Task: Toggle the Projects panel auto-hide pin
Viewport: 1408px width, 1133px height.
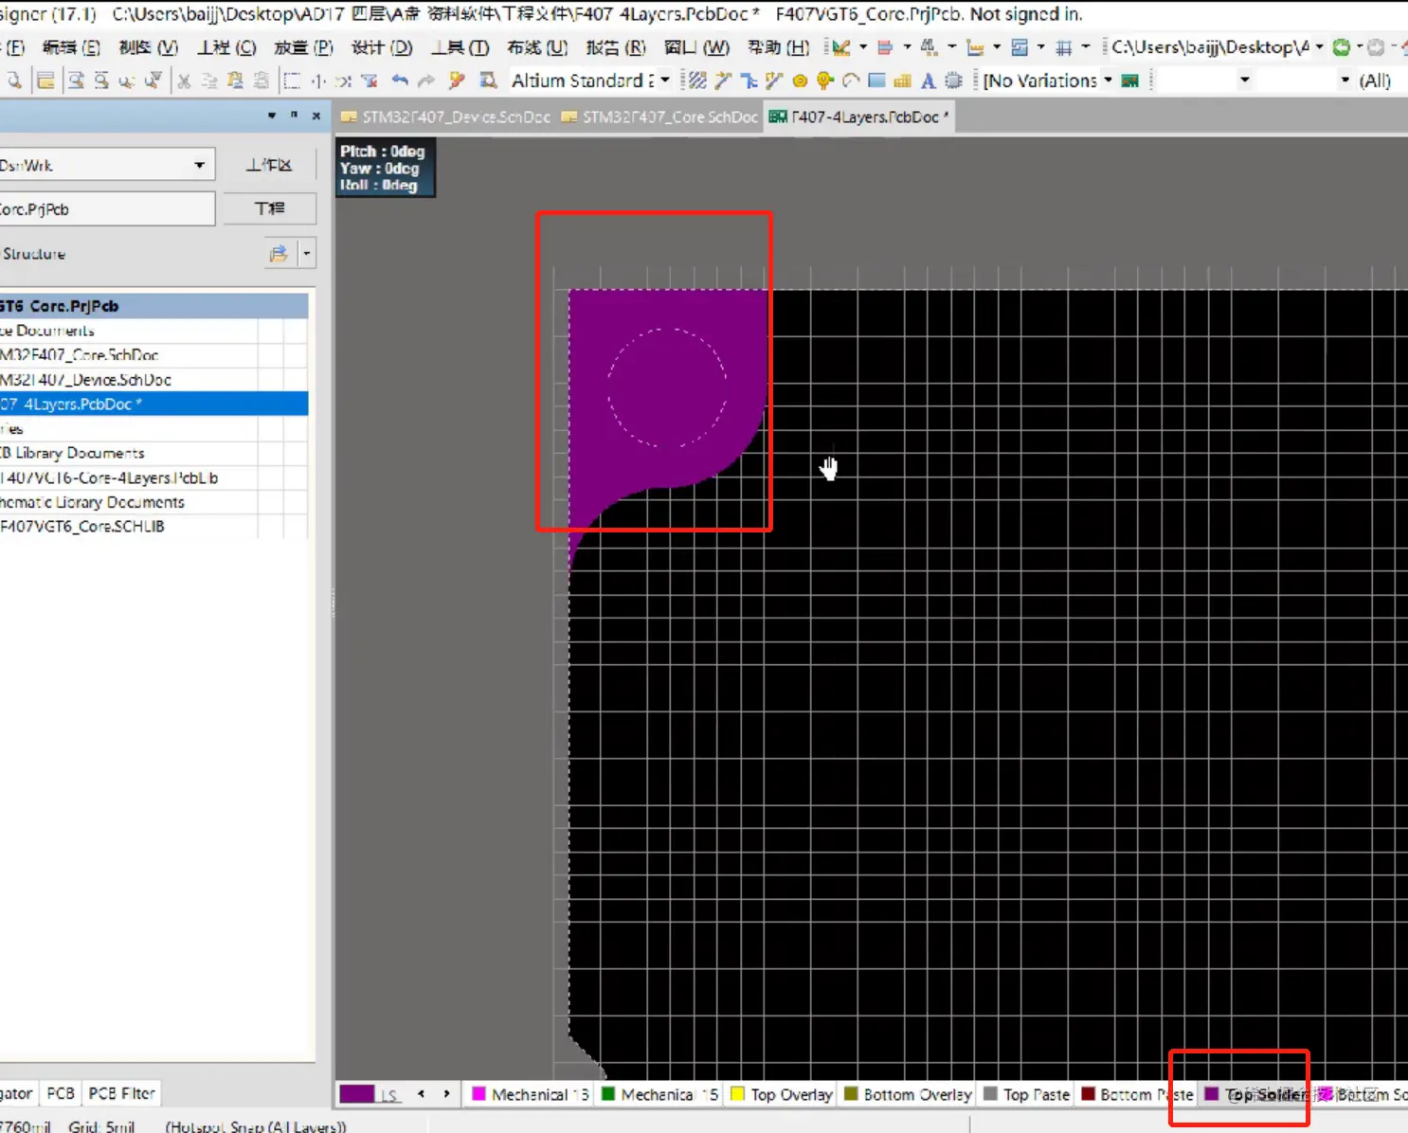Action: pos(294,116)
